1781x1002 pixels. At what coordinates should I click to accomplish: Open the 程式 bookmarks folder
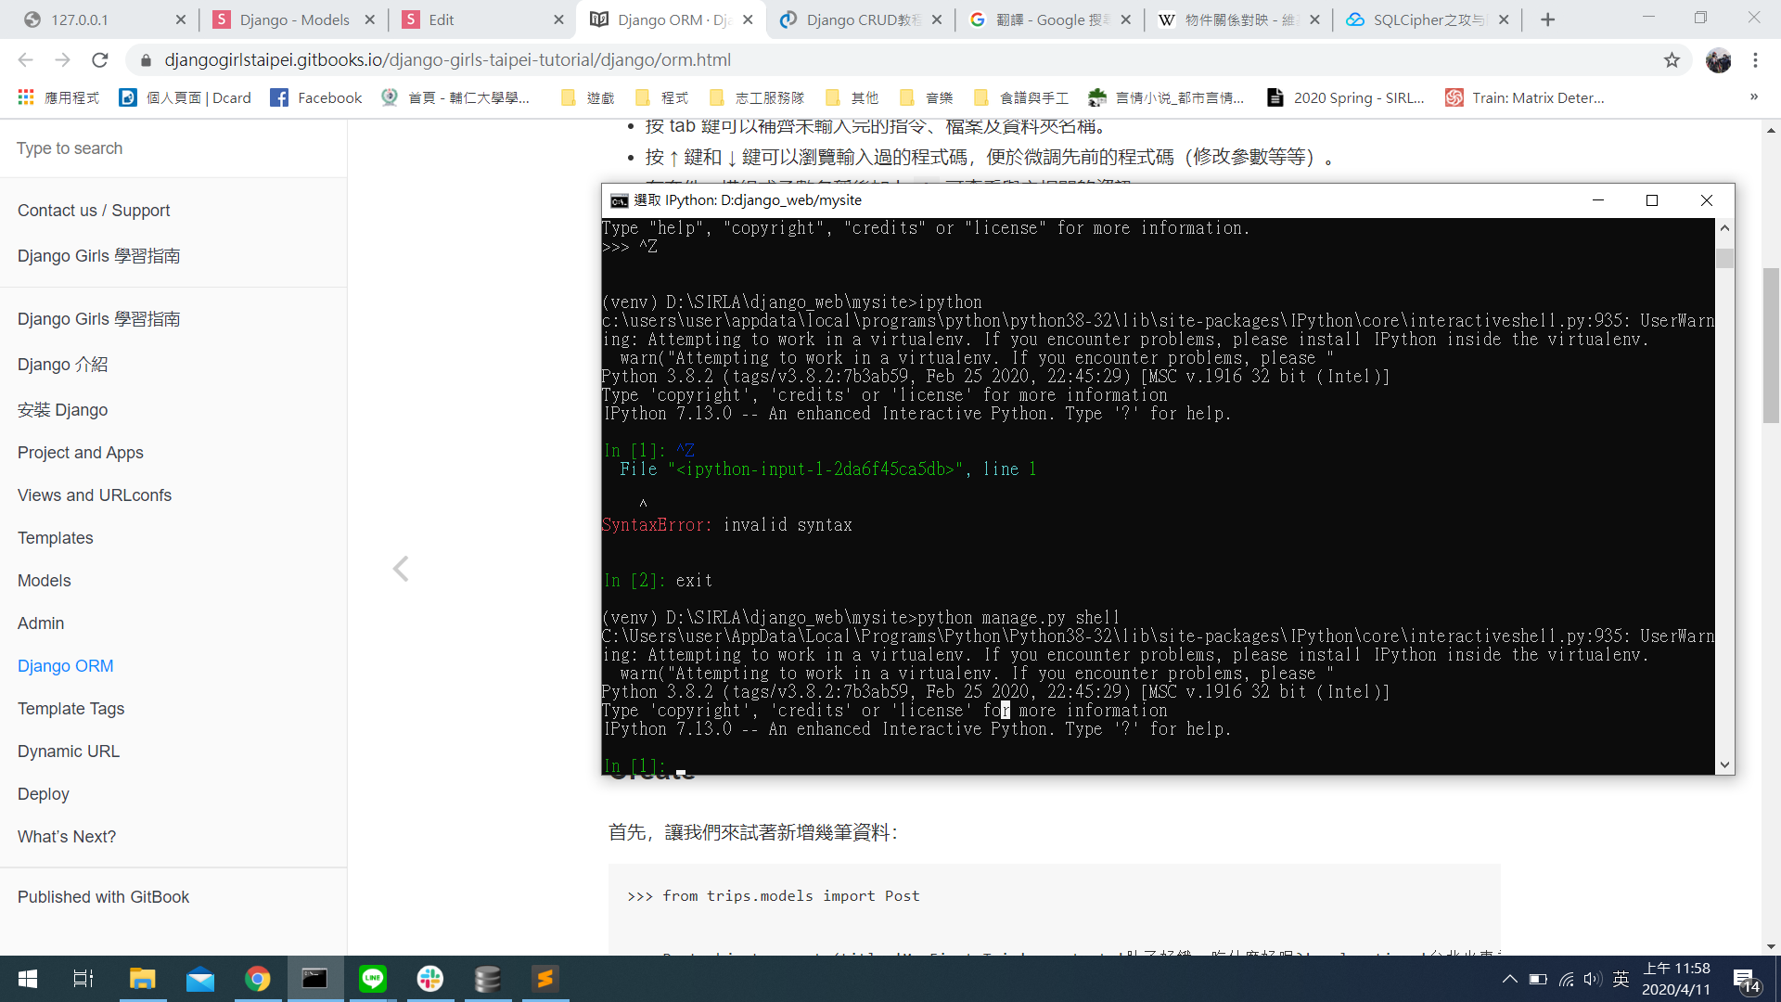[x=662, y=97]
